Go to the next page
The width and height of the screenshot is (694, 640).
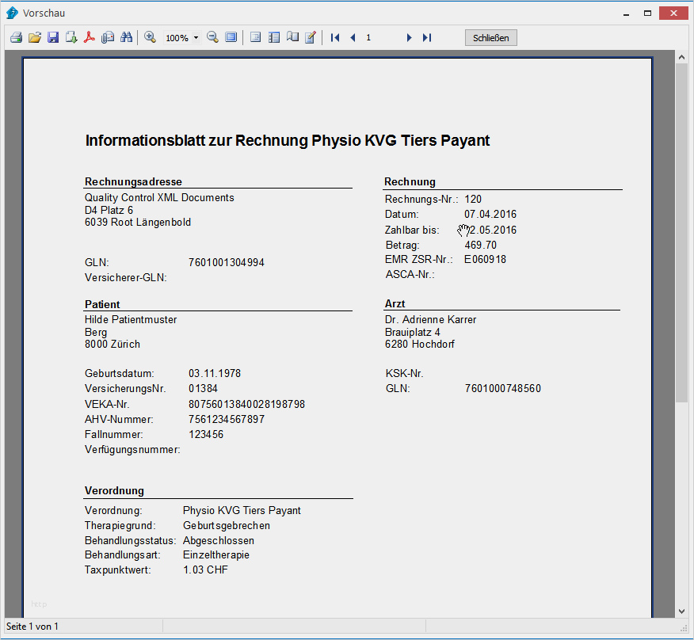(x=409, y=37)
